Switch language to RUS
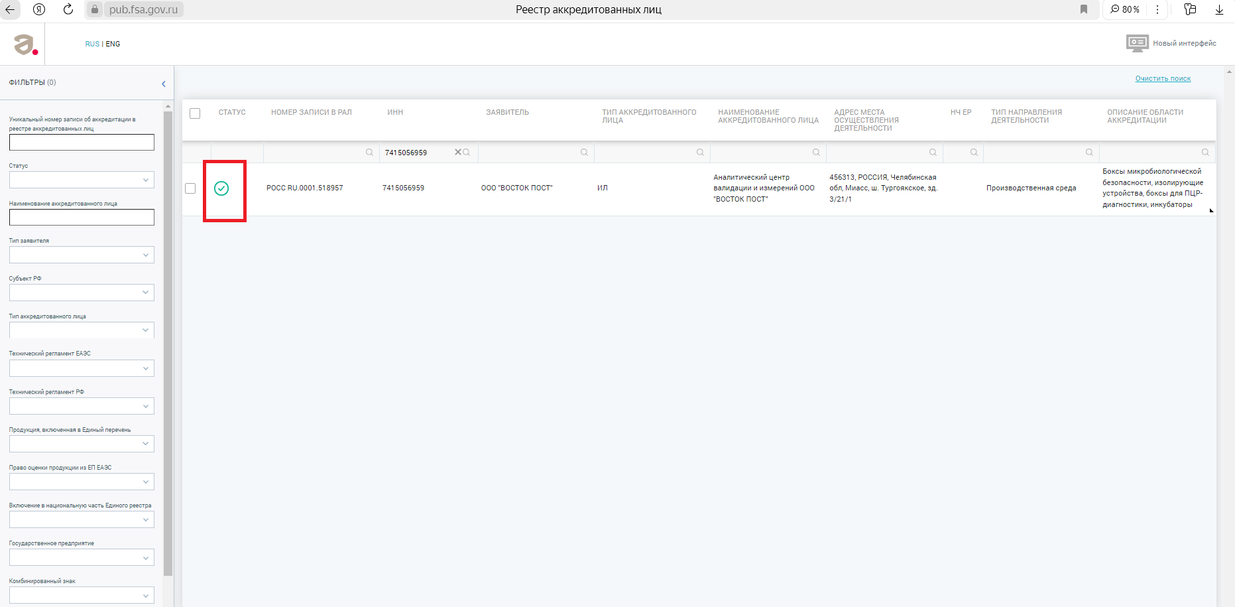Screen dimensions: 1235x607 click(92, 44)
